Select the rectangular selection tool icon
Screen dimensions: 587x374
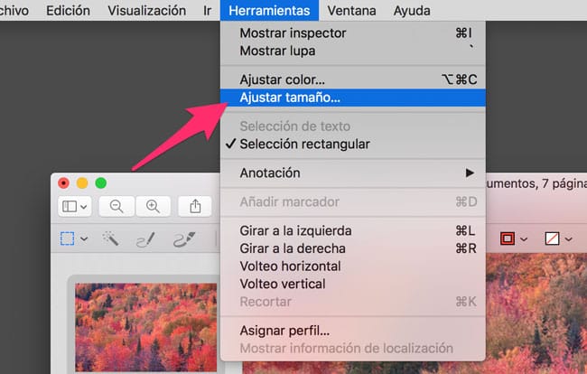[x=68, y=238]
